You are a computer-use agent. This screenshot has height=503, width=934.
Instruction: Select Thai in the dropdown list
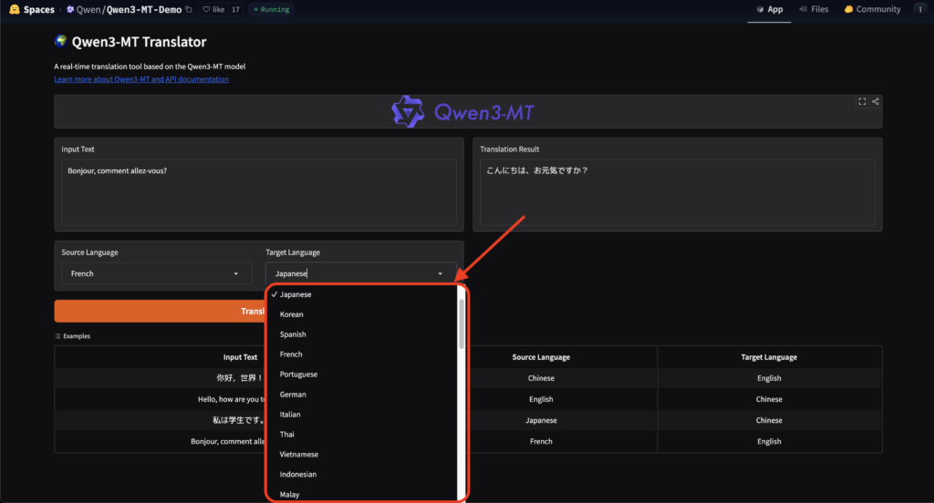click(362, 435)
